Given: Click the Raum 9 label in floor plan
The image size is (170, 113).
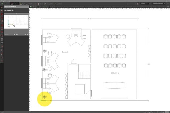Looking at the screenshot, I should coord(115,72).
